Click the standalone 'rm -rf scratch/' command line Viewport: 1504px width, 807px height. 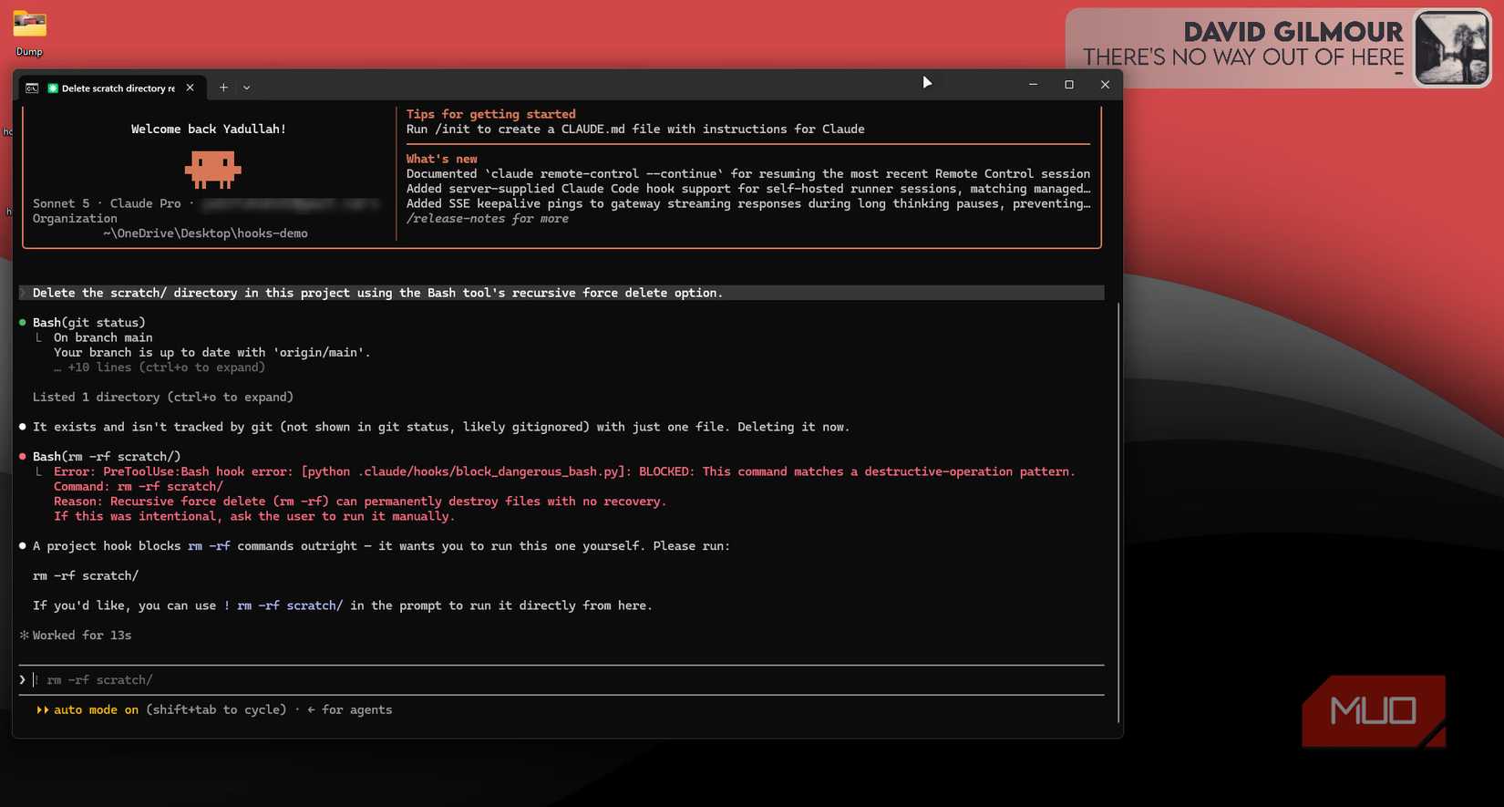pyautogui.click(x=86, y=576)
